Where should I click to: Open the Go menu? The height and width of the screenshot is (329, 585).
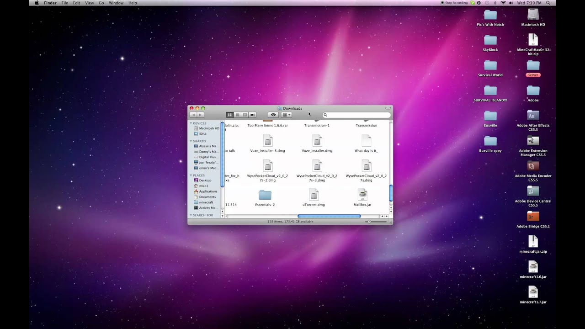point(101,3)
